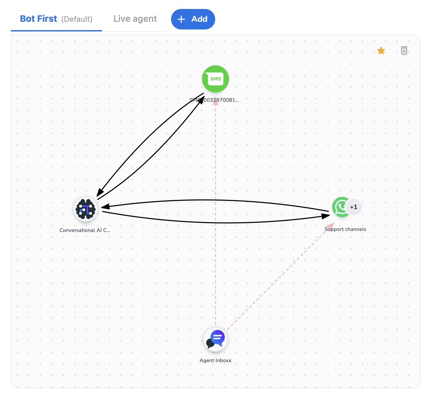Viewport: 431px width, 410px height.
Task: Switch to the Live agent tab
Action: point(135,19)
